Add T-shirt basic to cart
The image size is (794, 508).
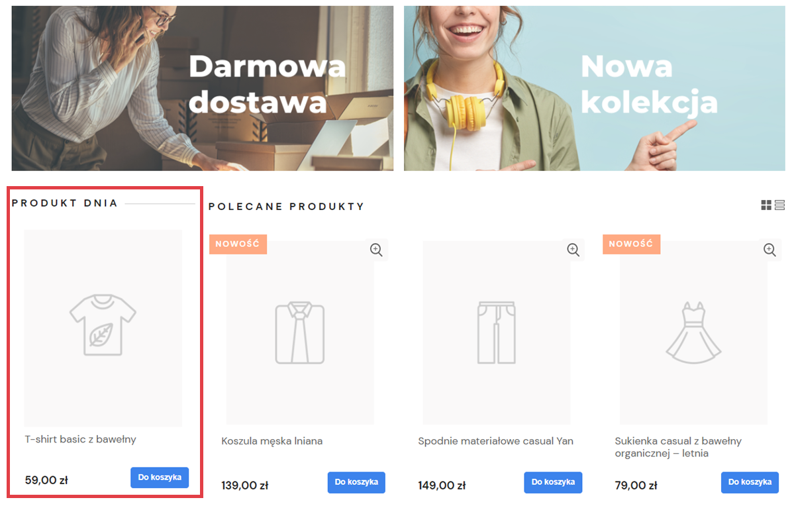(160, 478)
